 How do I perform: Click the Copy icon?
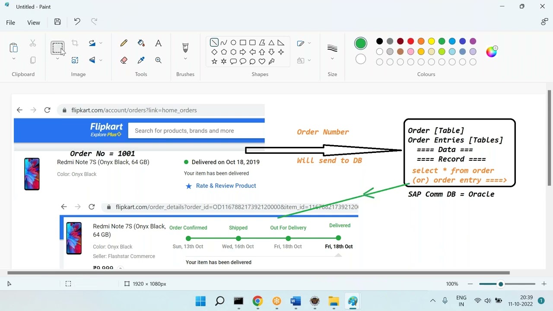pos(33,60)
